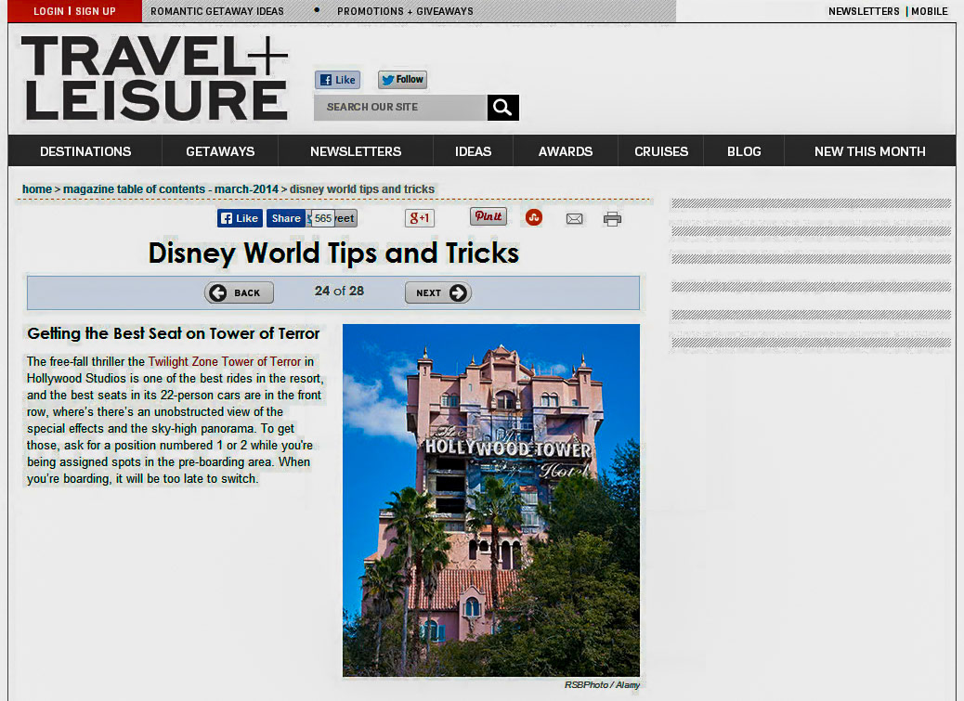964x701 pixels.
Task: Go back to the previous slide
Action: 240,292
